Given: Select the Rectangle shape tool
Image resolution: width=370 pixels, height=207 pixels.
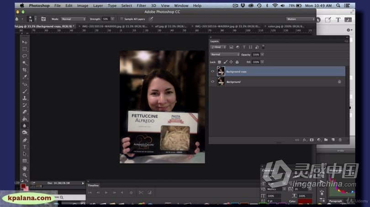Looking at the screenshot, I should 25,161.
